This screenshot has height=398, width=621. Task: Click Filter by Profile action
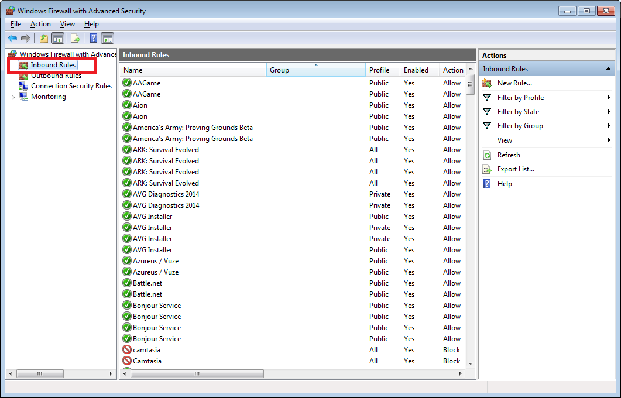tap(520, 97)
